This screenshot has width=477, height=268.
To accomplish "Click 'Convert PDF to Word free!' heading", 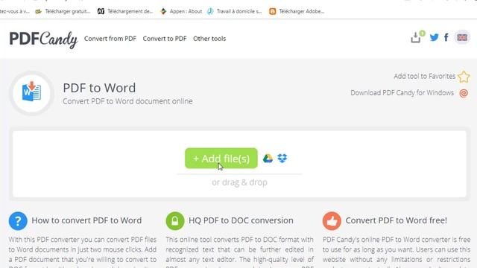I will [396, 220].
